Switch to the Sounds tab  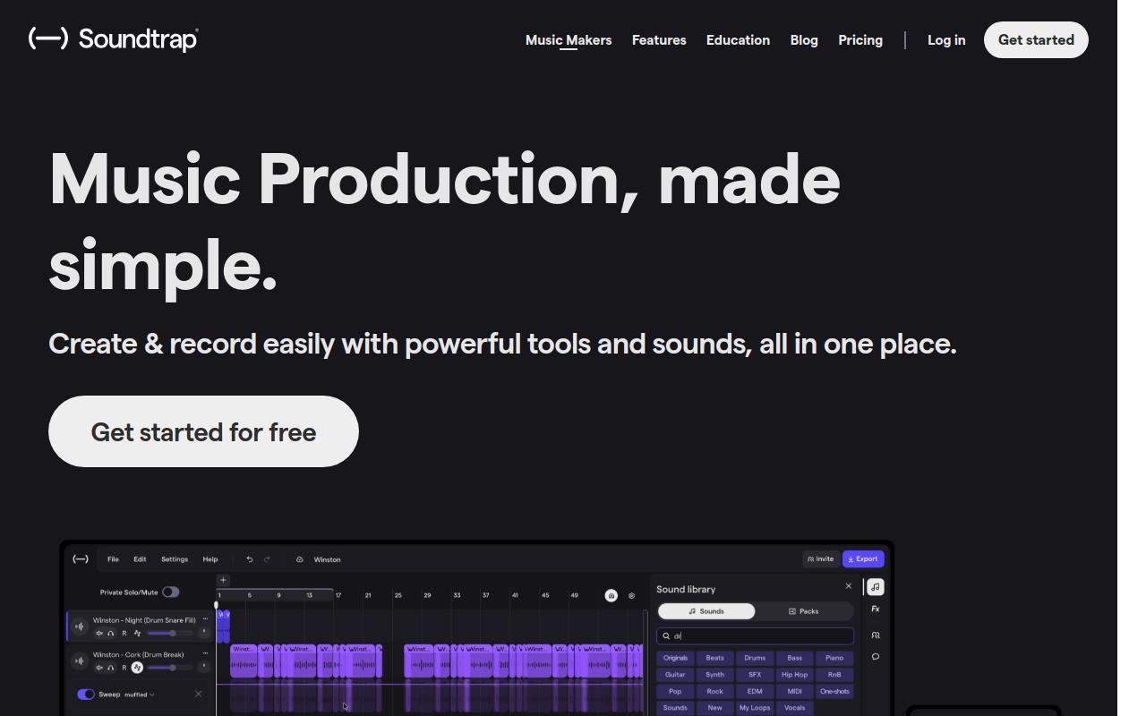pos(706,611)
